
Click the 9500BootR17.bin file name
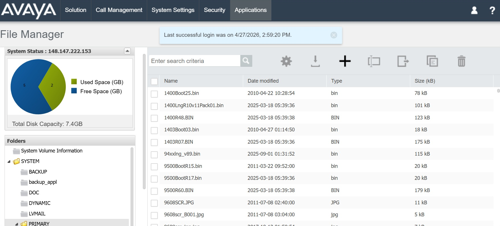pyautogui.click(x=183, y=178)
